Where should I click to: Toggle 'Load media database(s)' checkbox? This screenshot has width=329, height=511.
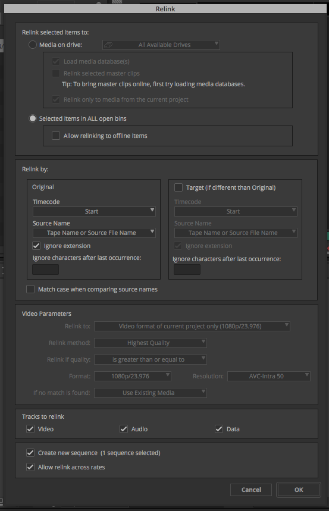click(56, 61)
